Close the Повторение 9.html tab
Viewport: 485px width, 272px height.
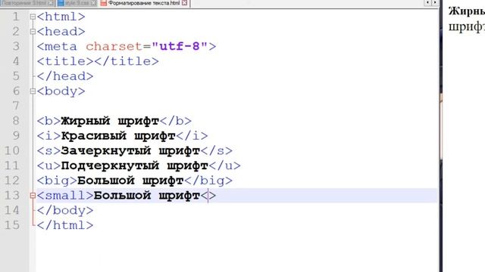click(52, 3)
